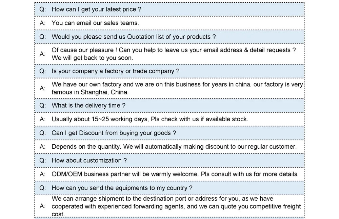The height and width of the screenshot is (219, 339).
Task: Click the Q: label beside latest price question
Action: click(43, 9)
